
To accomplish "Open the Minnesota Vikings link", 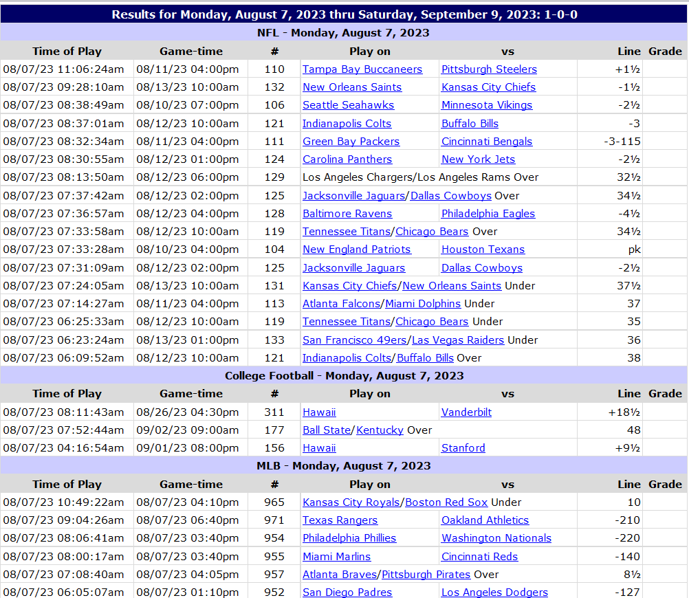I will [x=487, y=105].
